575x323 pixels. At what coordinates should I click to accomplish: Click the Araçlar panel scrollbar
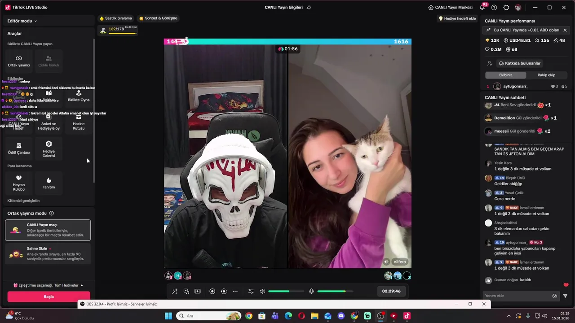click(x=94, y=110)
